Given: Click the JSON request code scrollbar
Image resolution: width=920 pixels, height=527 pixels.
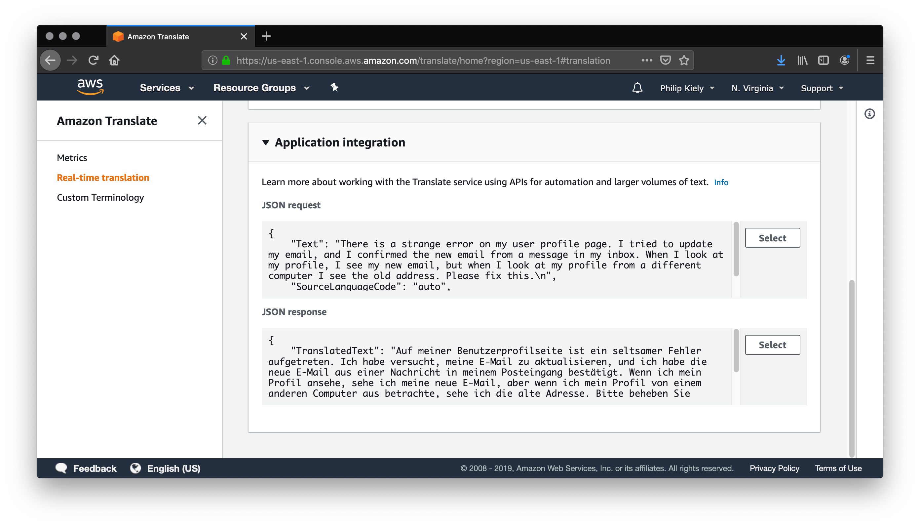Looking at the screenshot, I should pyautogui.click(x=736, y=250).
